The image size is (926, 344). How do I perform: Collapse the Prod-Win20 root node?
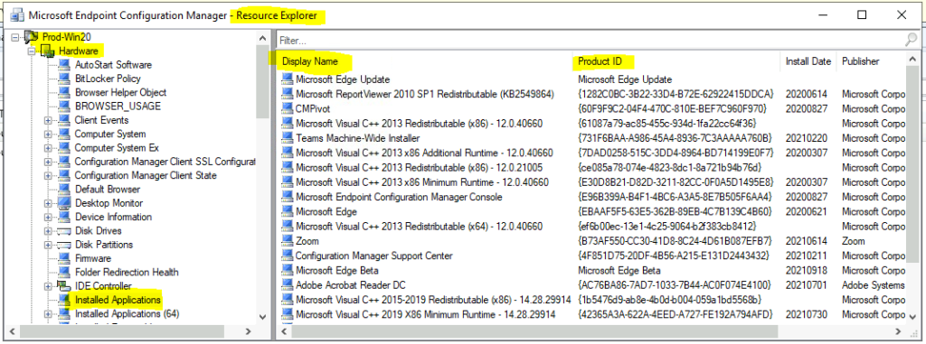coord(15,37)
